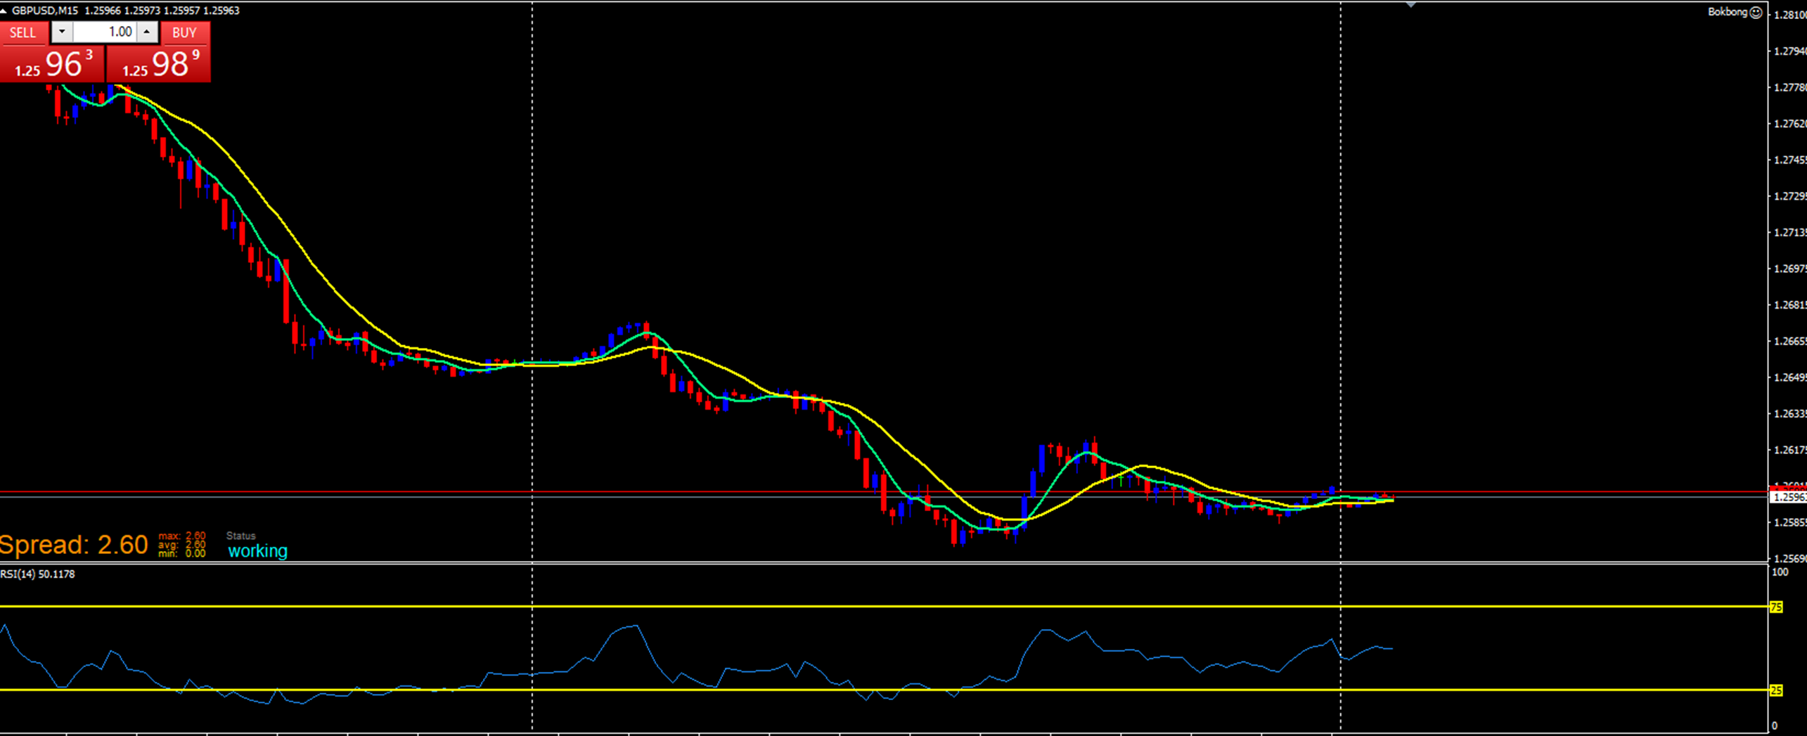Click the RSI scale value 0
1807x736 pixels.
point(1775,725)
